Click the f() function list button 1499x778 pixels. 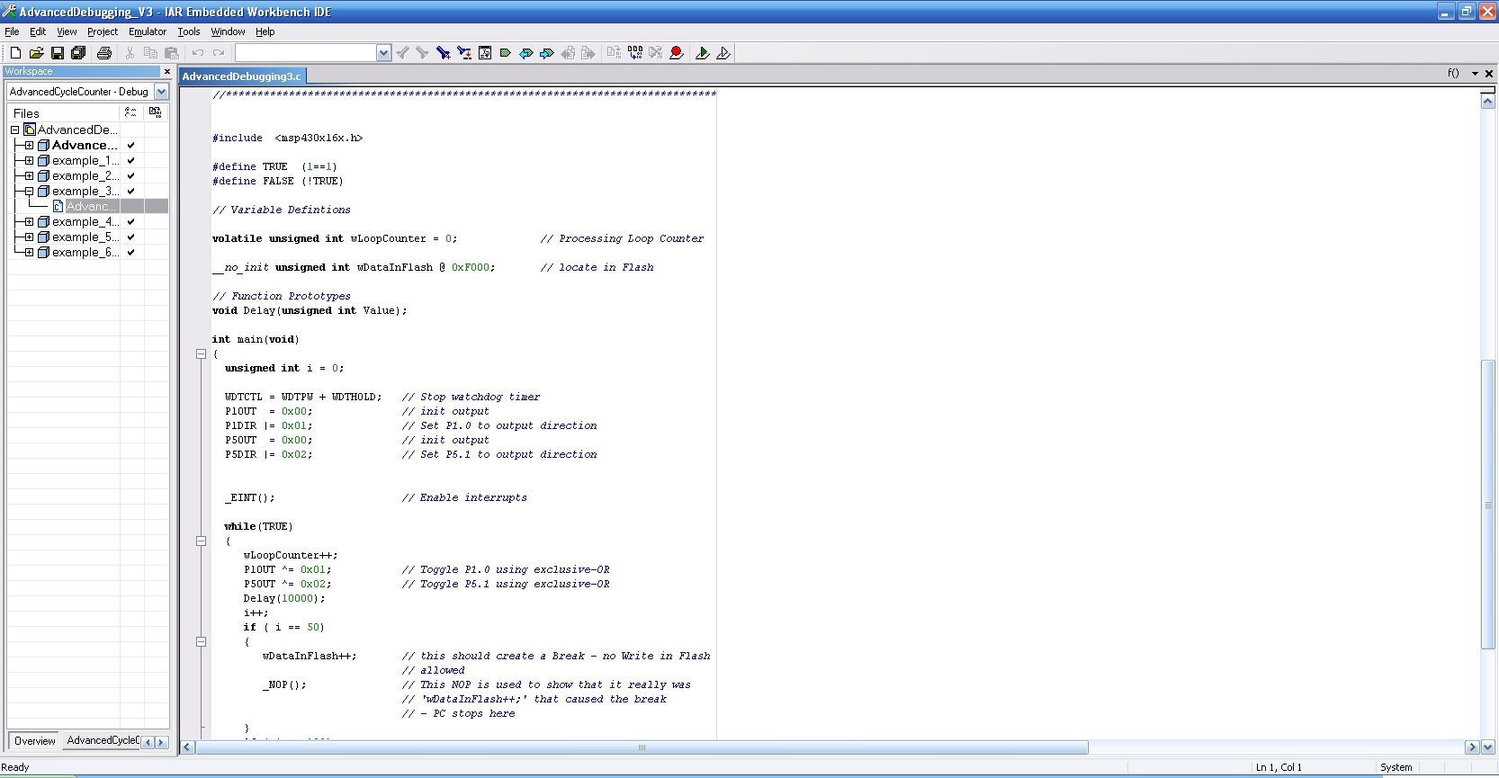tap(1452, 73)
